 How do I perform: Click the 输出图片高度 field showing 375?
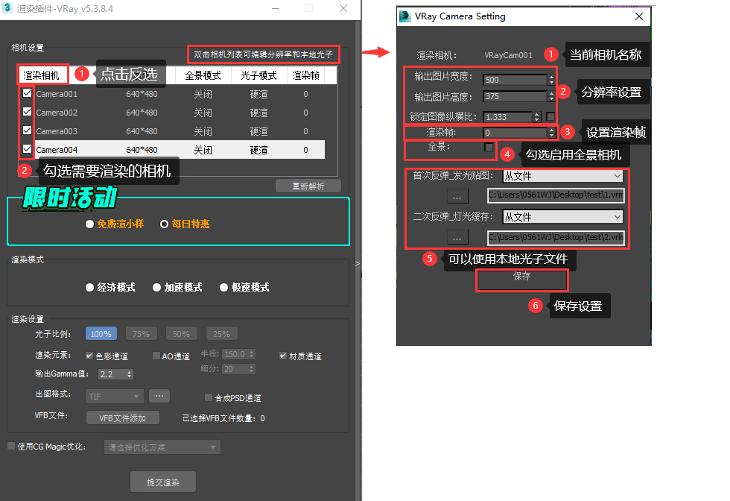(x=515, y=96)
